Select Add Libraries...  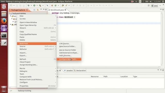coord(69,56)
